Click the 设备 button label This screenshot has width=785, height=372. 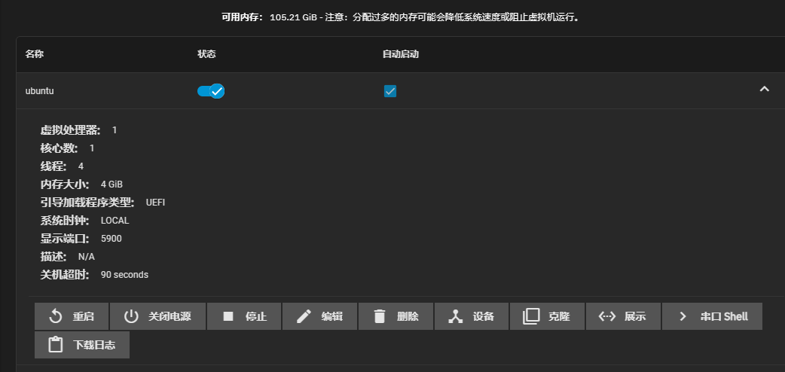(484, 316)
